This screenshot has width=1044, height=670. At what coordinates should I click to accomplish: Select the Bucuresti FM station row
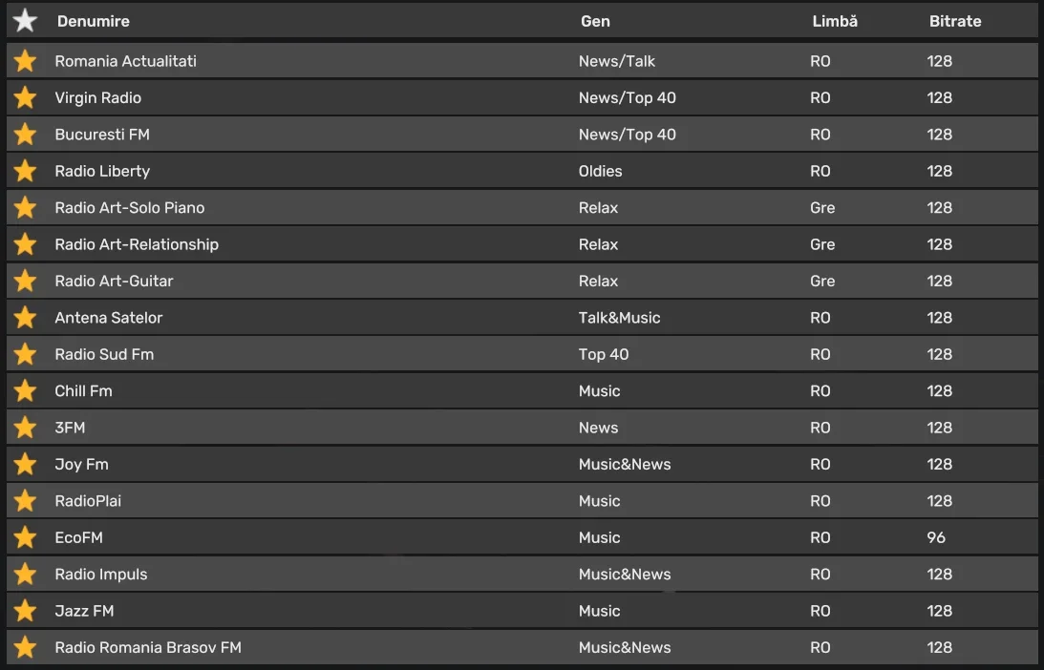coord(102,135)
